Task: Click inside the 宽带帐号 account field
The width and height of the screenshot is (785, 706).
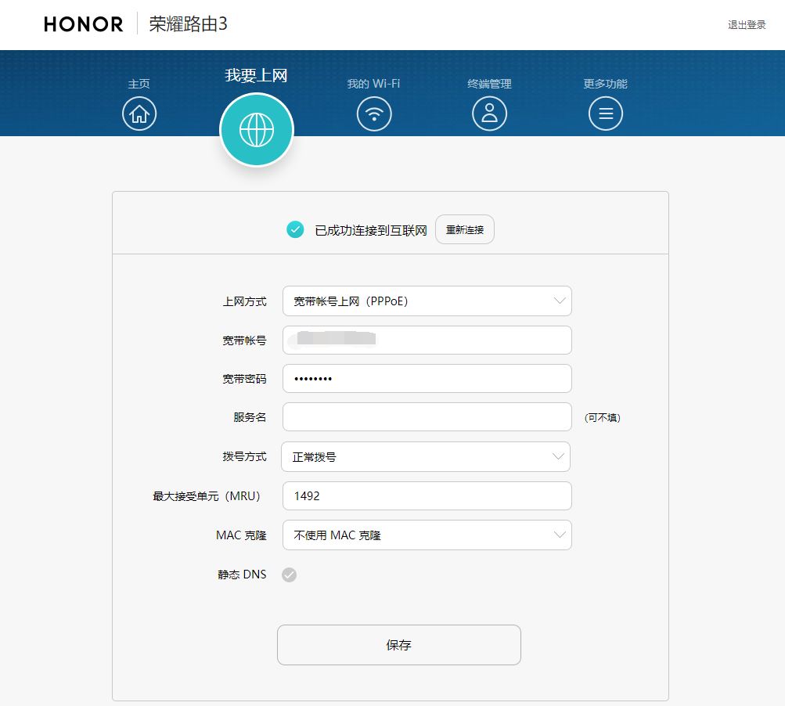Action: coord(427,340)
